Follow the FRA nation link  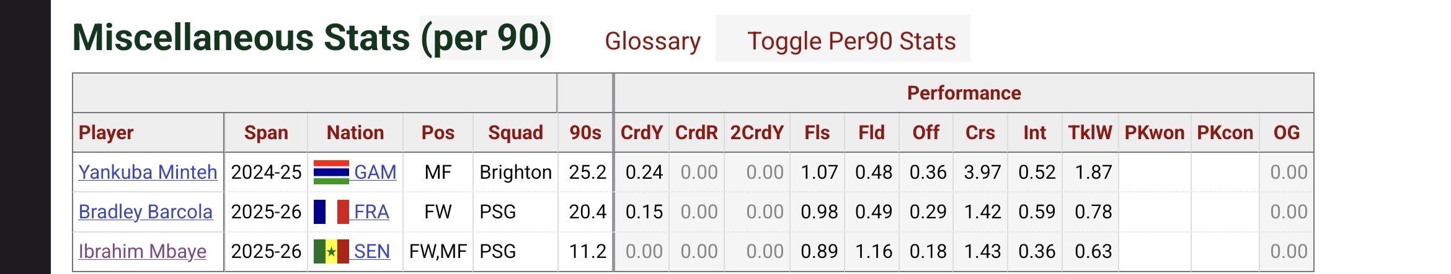click(371, 212)
